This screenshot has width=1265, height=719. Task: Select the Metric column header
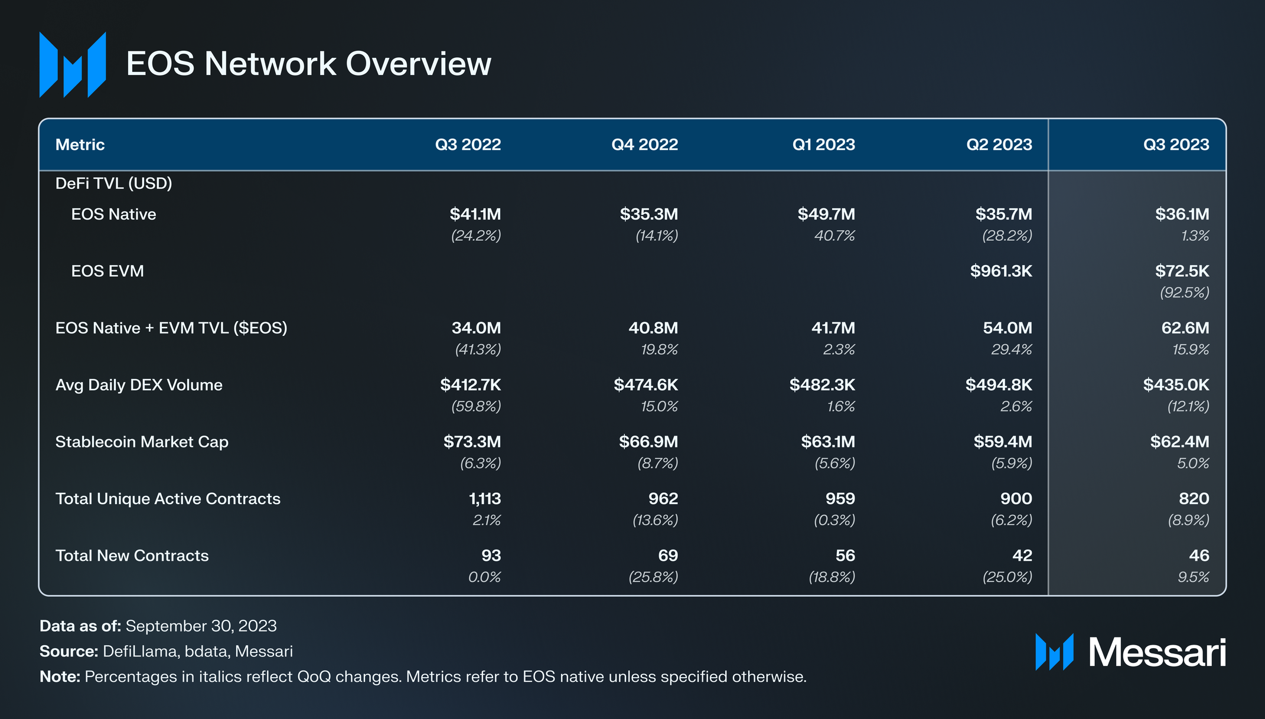coord(80,145)
